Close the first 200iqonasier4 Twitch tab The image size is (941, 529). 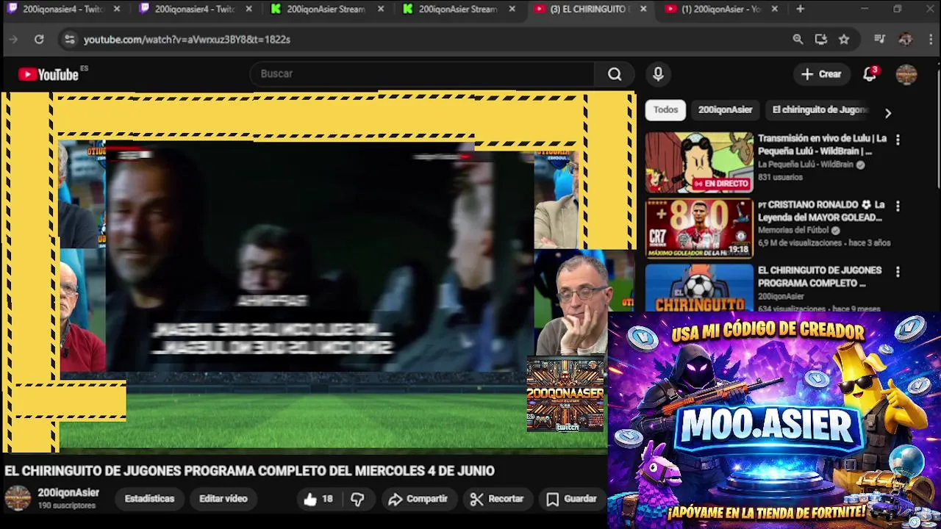pos(116,10)
